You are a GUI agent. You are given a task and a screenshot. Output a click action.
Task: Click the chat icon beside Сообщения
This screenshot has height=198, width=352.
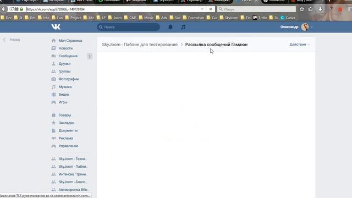(53, 56)
